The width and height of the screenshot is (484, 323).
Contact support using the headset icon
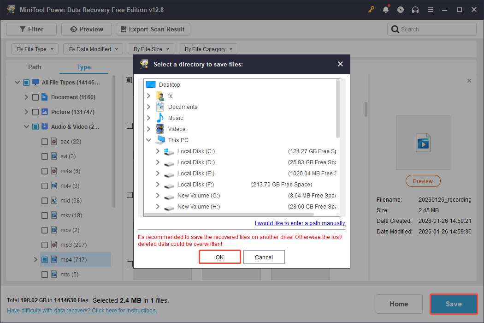(415, 9)
